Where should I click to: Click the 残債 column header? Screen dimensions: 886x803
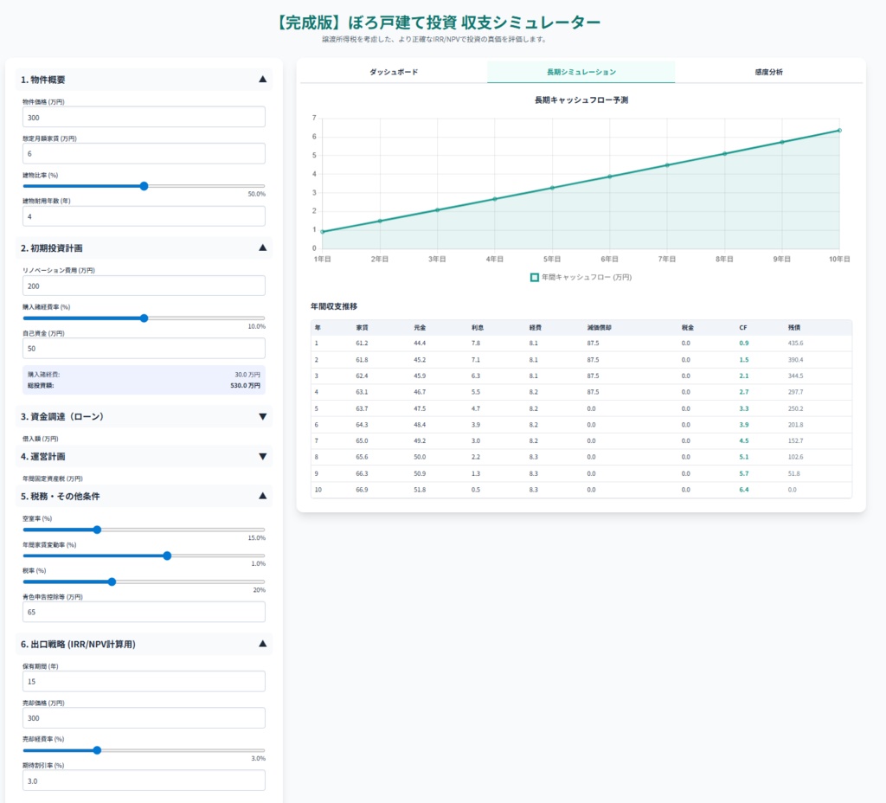794,328
